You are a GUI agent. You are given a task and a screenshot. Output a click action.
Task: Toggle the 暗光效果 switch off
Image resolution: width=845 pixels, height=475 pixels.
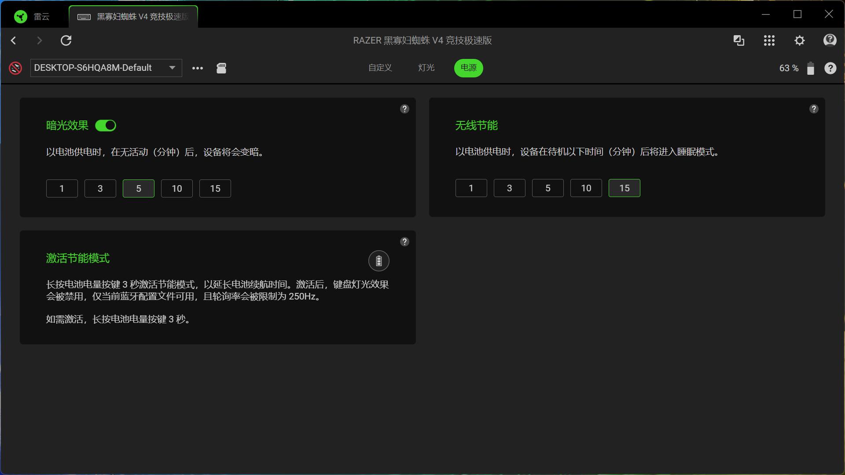pyautogui.click(x=106, y=126)
